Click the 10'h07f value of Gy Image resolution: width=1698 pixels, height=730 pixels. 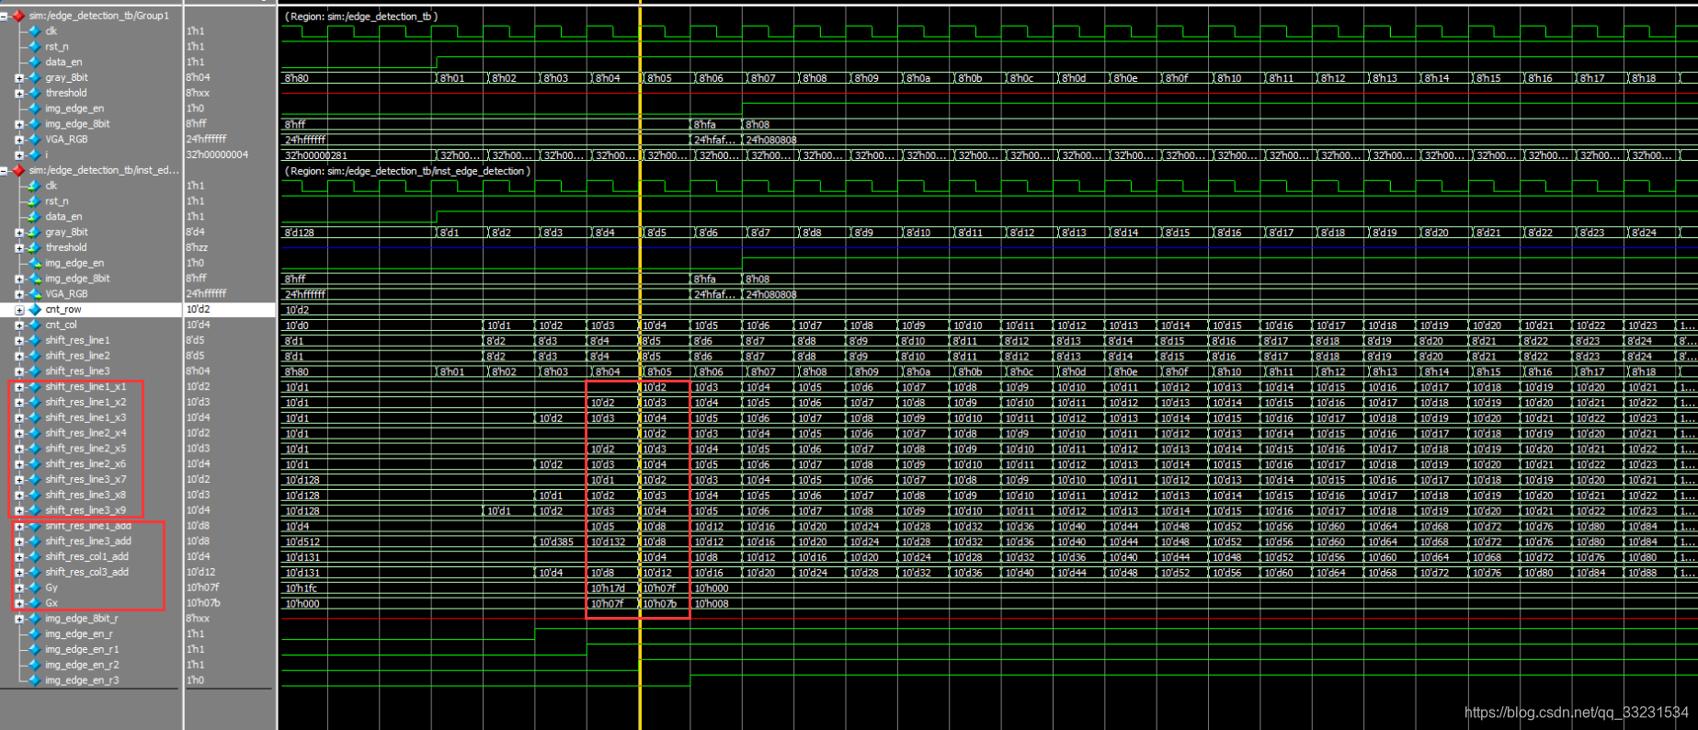204,587
